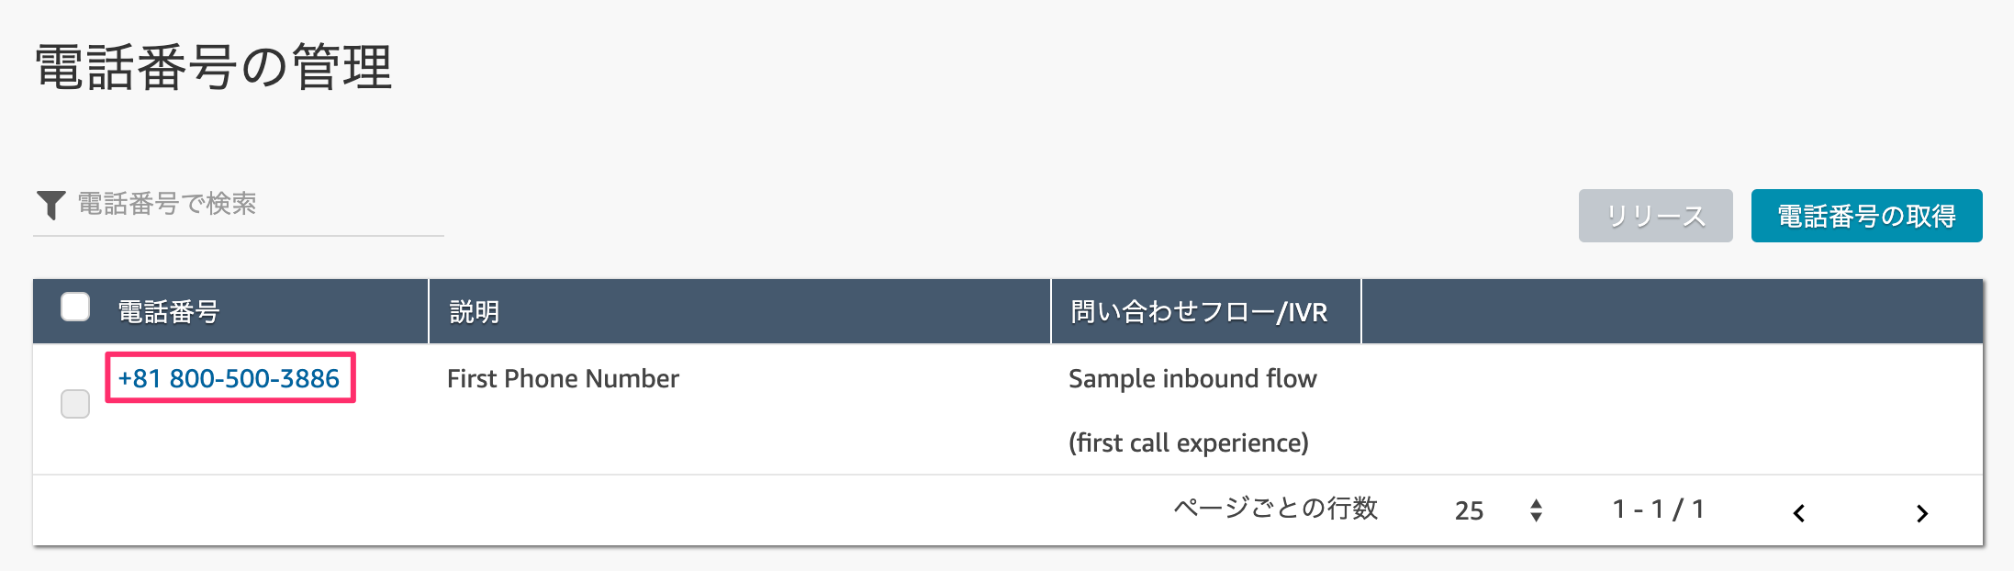Click the ページごとの行数 label
Viewport: 2014px width, 571px height.
[1276, 508]
